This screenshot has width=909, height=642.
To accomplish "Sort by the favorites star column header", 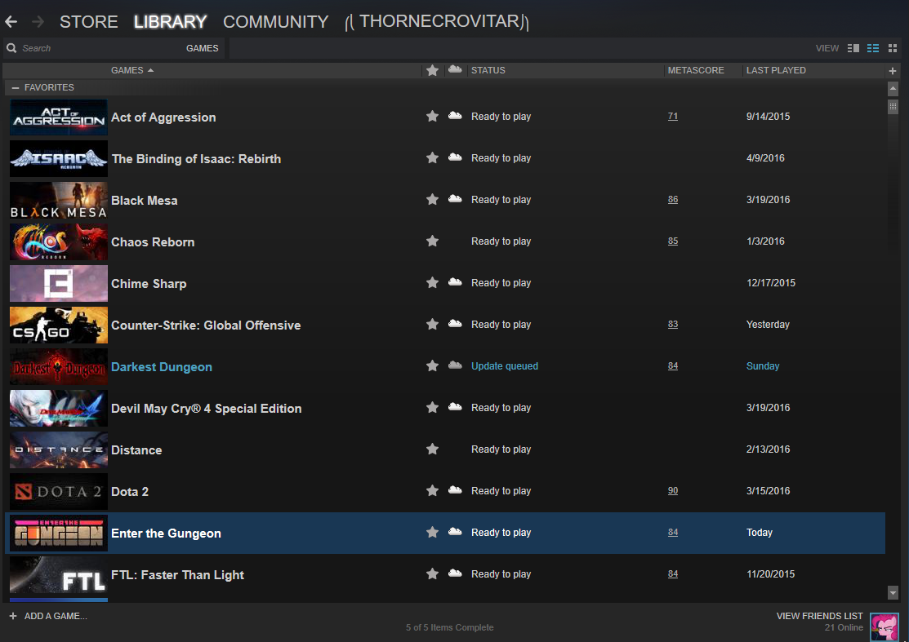I will (432, 70).
